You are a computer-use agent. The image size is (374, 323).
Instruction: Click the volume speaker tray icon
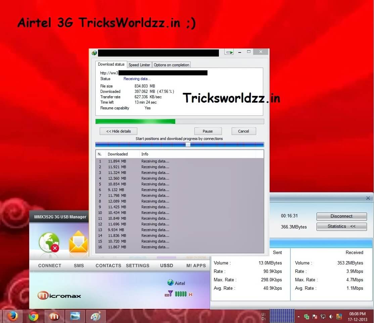(331, 317)
